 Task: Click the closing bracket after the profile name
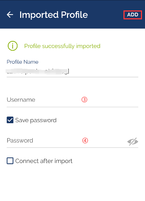point(68,71)
